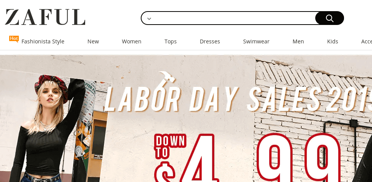Open the Swimwear section

[256, 41]
